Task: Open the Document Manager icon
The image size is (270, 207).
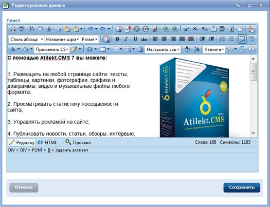Action: [x=128, y=29]
